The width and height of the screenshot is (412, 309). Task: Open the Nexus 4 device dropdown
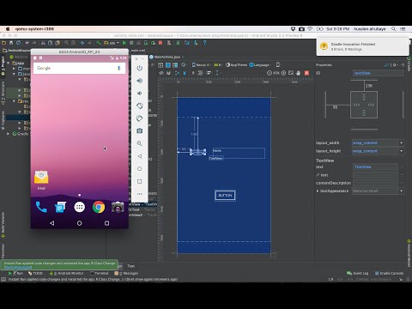(x=201, y=65)
